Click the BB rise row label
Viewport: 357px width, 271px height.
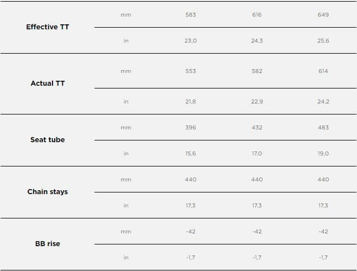48,244
